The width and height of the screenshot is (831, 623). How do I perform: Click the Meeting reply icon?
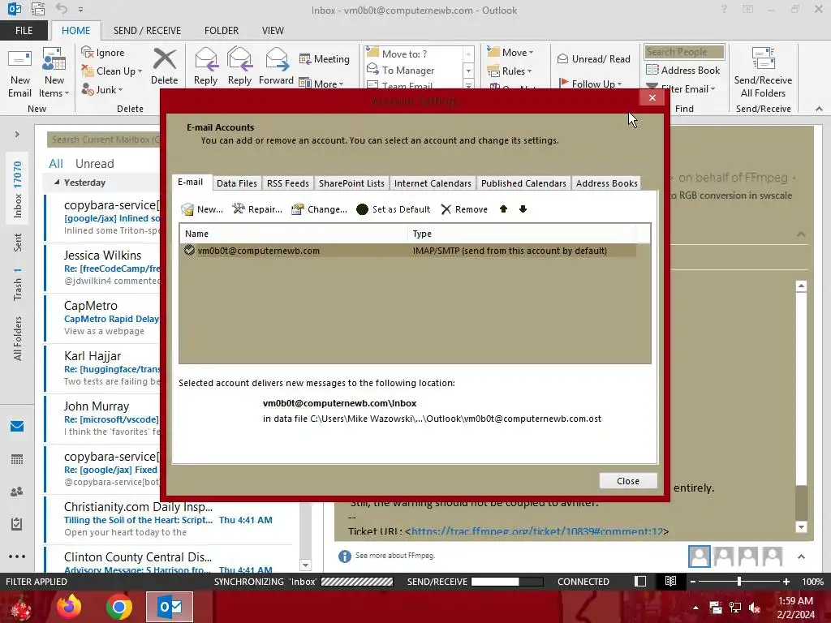coord(305,58)
